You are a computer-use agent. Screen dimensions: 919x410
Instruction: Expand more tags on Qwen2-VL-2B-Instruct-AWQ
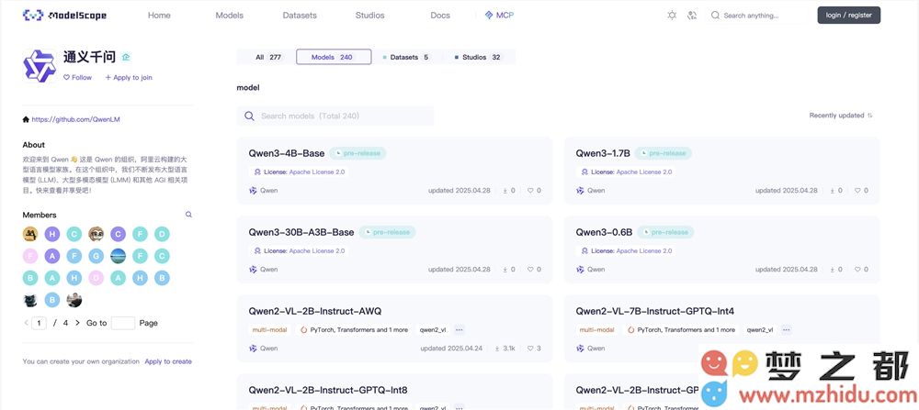459,330
